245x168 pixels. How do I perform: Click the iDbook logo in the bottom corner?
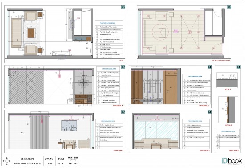tap(232, 161)
